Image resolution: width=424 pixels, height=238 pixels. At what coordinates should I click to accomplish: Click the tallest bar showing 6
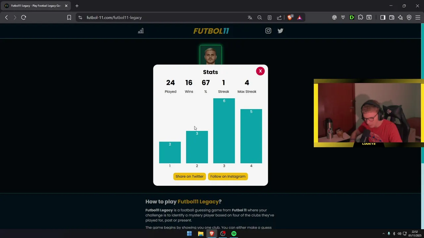pyautogui.click(x=224, y=131)
